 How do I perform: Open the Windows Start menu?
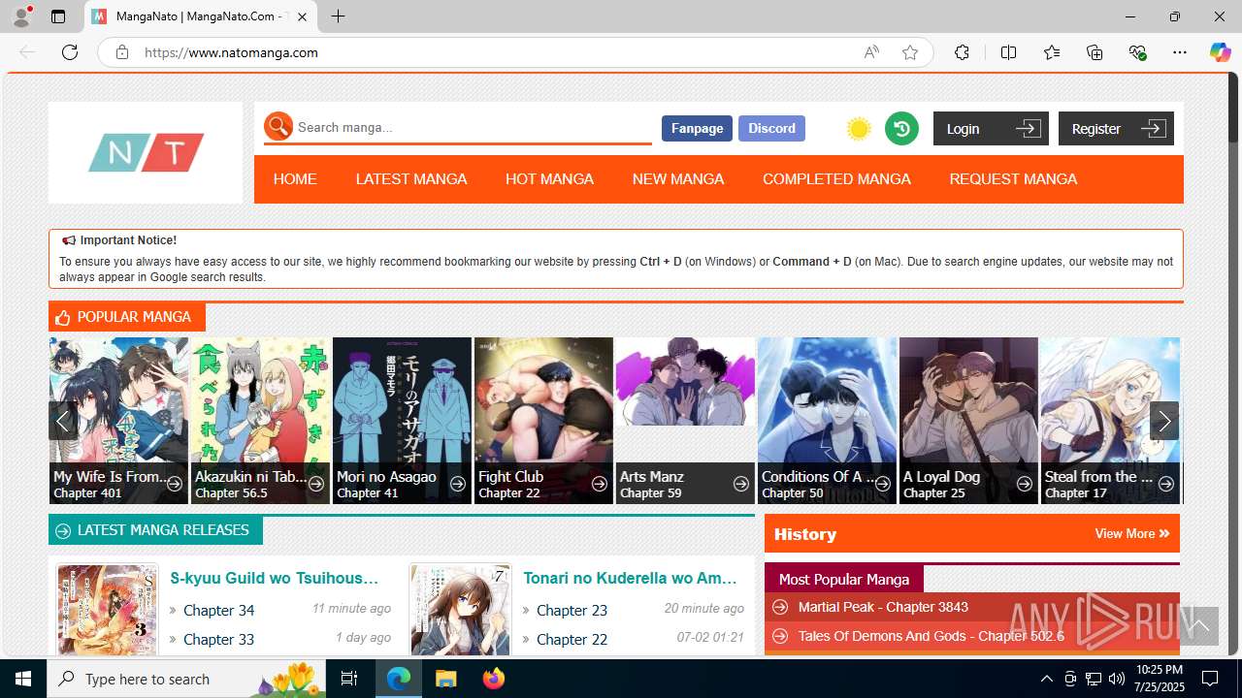23,679
